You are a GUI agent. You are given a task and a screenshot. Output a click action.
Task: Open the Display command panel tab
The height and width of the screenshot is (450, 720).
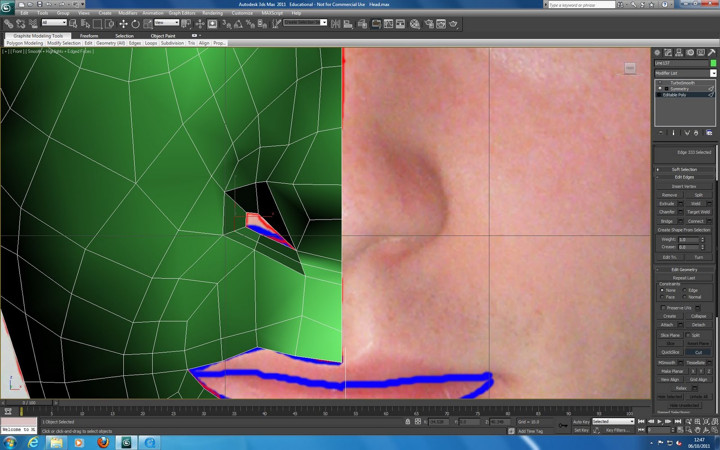tap(701, 53)
